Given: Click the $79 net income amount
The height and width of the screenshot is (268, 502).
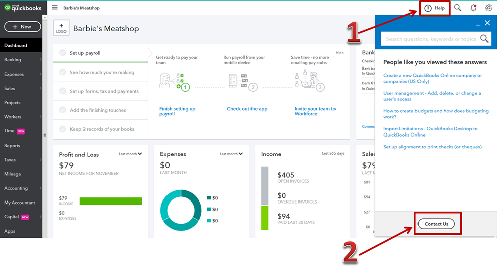Looking at the screenshot, I should click(66, 165).
